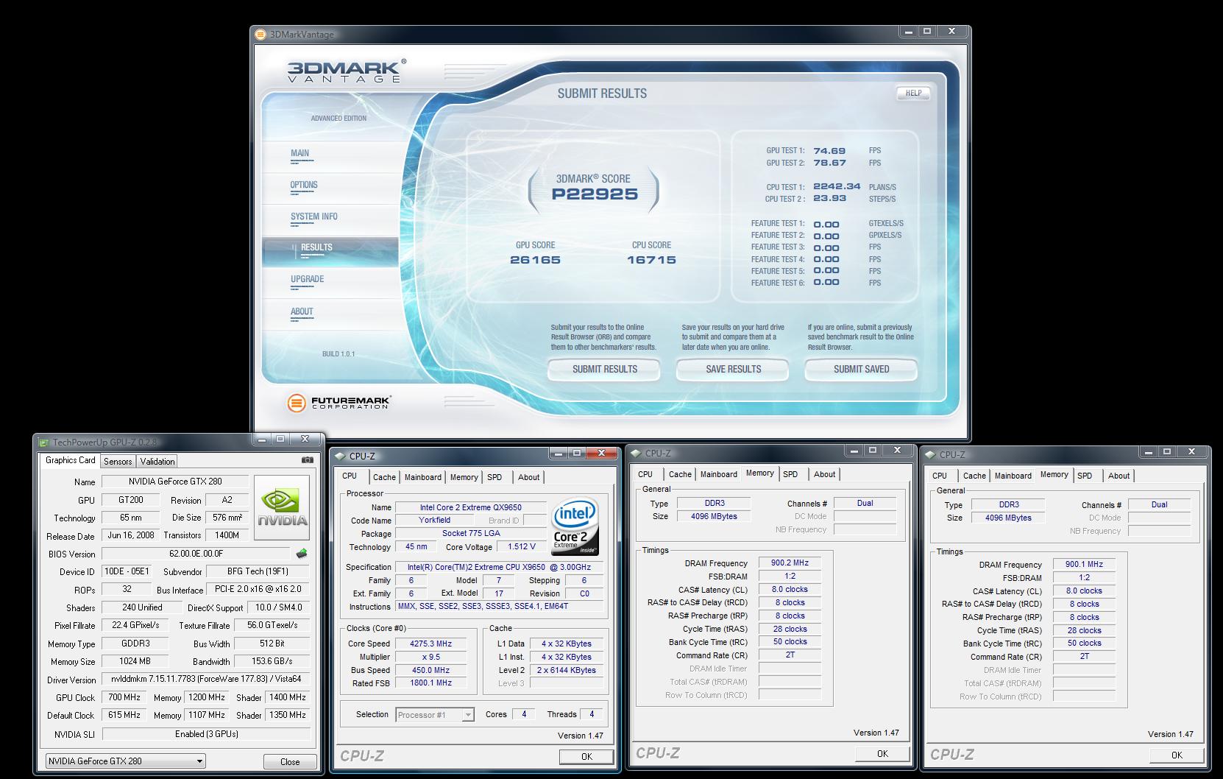Click SUBMIT SAVED button
This screenshot has width=1223, height=779.
[861, 369]
